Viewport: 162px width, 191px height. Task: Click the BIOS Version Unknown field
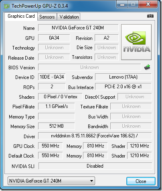pos(89,67)
